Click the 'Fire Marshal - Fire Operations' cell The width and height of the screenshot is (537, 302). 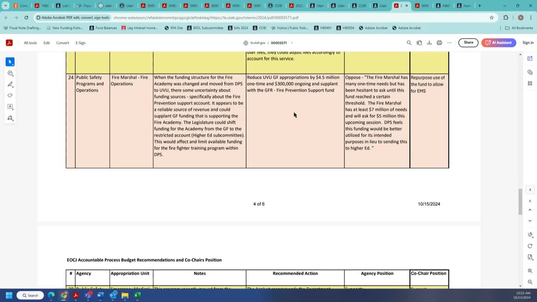pos(131,121)
